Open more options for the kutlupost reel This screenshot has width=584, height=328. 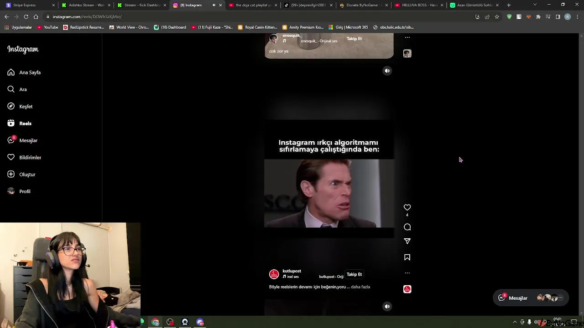point(407,273)
